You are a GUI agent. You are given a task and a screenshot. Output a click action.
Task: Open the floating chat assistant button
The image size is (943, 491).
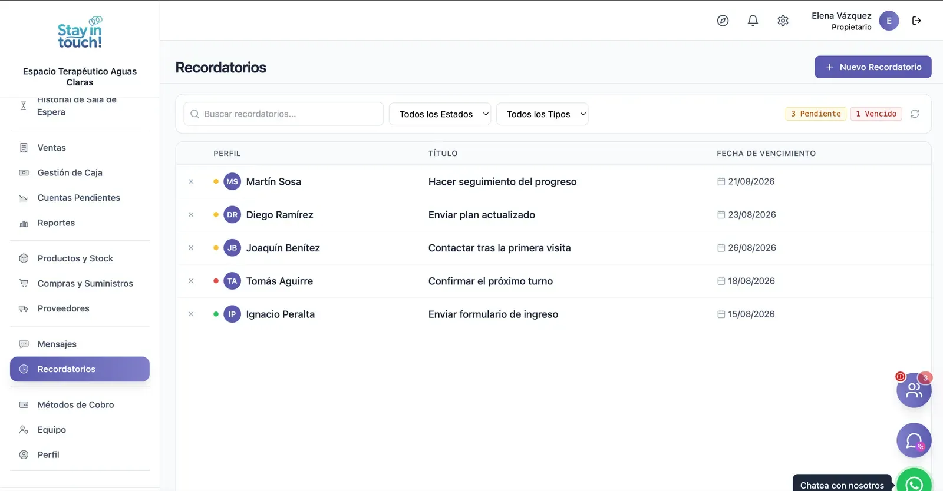tap(914, 440)
